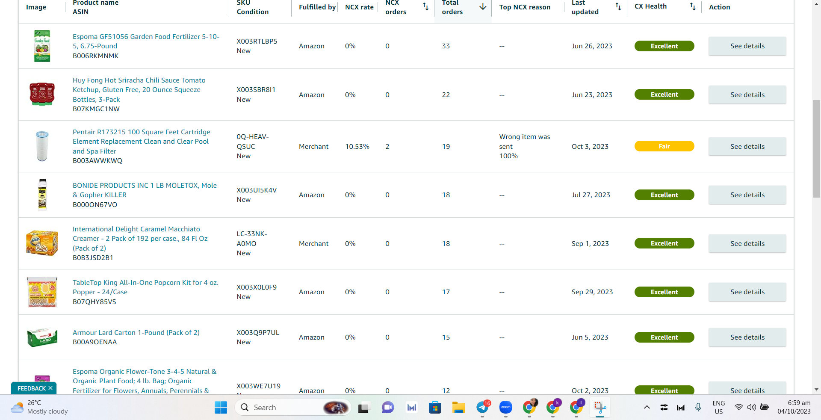Select the 10.53% NCX rate cell
821x420 pixels.
point(357,147)
